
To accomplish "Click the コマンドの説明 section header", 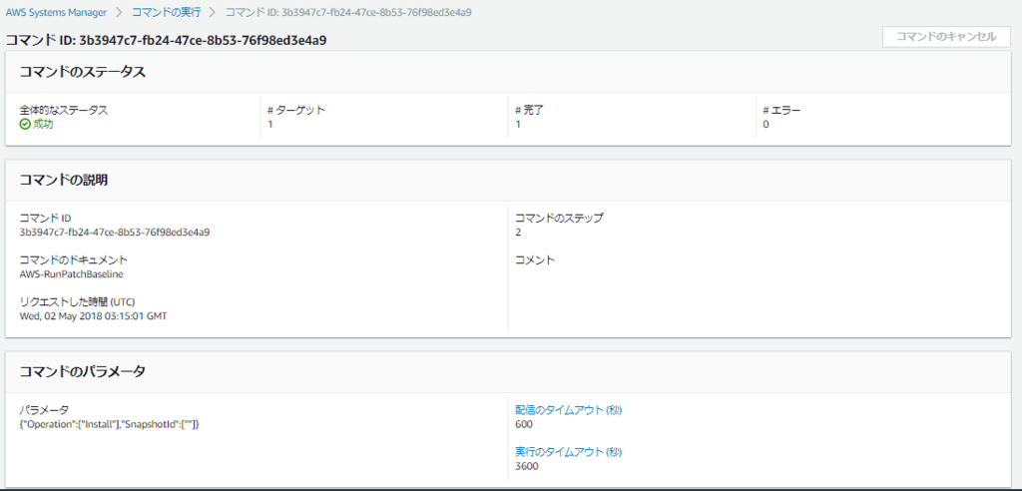I will (x=64, y=181).
